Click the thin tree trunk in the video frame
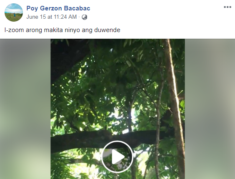Screen dimensions: 235x179 pos(174,105)
